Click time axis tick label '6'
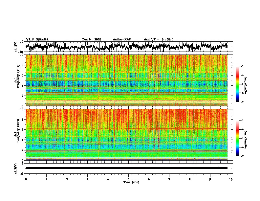The height and width of the screenshot is (201, 260). click(149, 179)
